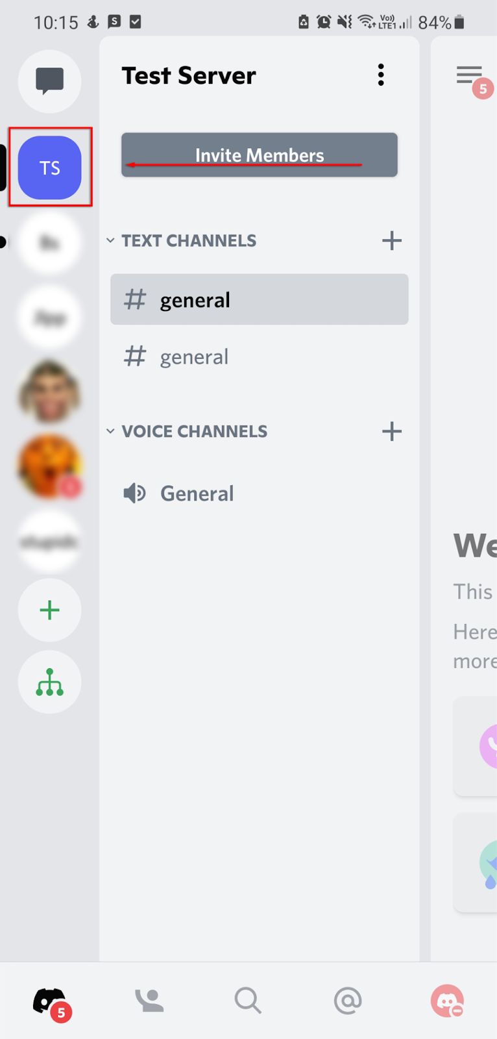Open the Friends tab
The height and width of the screenshot is (1039, 497).
[x=149, y=1001]
